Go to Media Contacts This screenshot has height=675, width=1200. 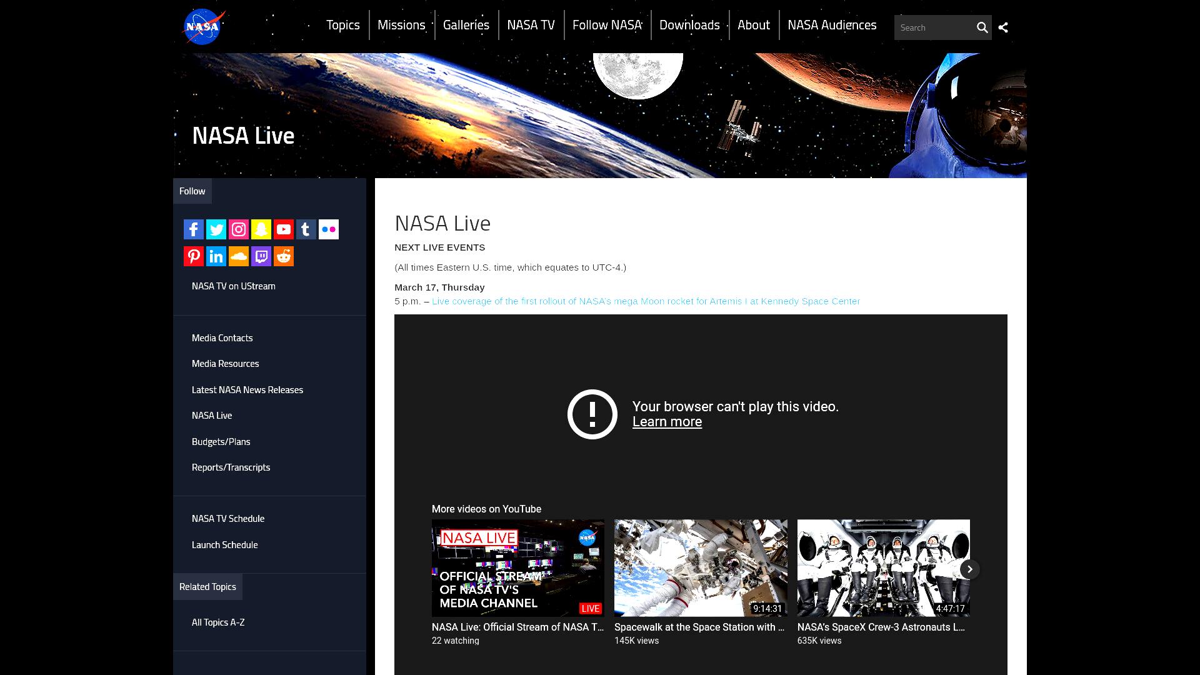(x=222, y=338)
